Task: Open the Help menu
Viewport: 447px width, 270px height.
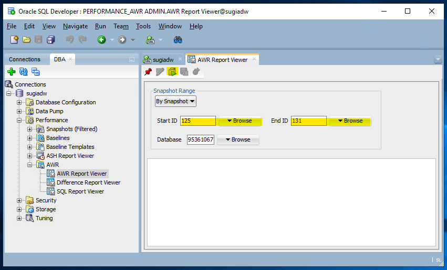Action: pos(196,26)
